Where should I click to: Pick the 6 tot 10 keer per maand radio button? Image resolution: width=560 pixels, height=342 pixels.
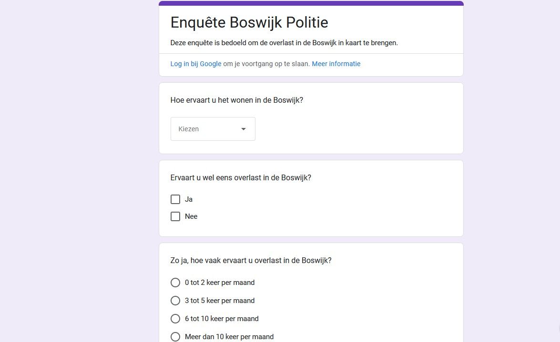pyautogui.click(x=175, y=319)
